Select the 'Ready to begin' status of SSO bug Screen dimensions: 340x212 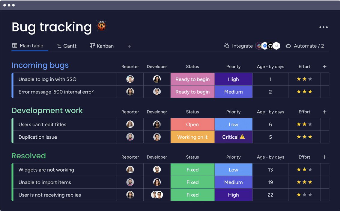click(192, 79)
